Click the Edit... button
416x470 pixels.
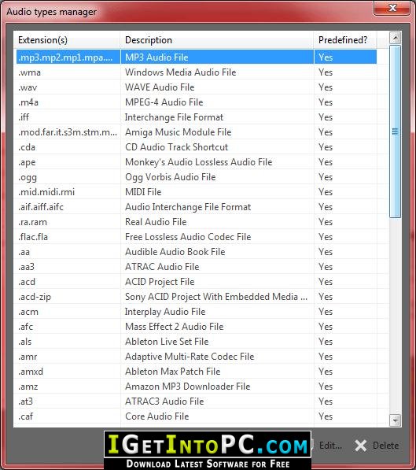326,446
